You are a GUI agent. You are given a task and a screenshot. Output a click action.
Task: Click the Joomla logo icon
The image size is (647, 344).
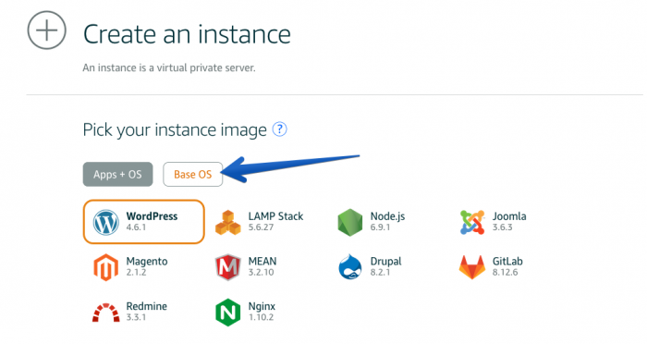[x=472, y=222]
